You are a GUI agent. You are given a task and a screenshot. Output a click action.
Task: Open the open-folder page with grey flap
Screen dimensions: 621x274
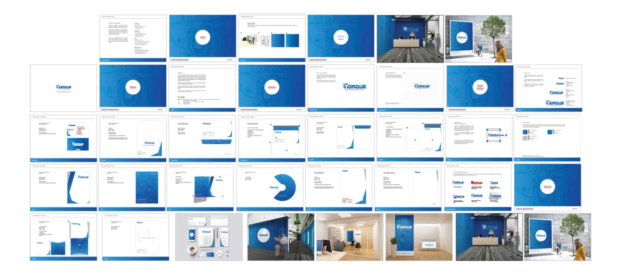click(x=200, y=188)
